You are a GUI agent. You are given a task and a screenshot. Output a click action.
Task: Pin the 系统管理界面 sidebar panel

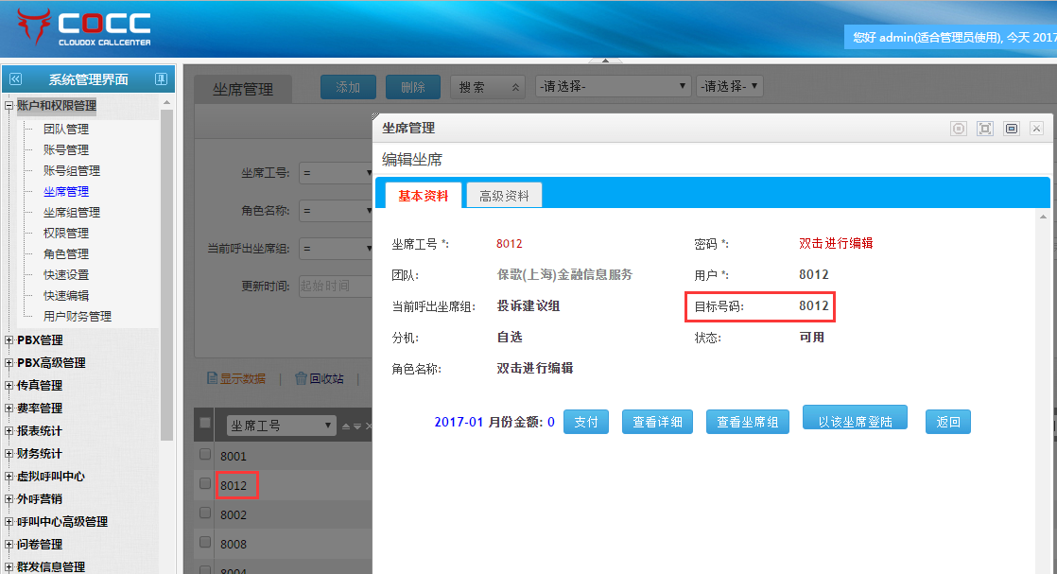click(x=161, y=79)
